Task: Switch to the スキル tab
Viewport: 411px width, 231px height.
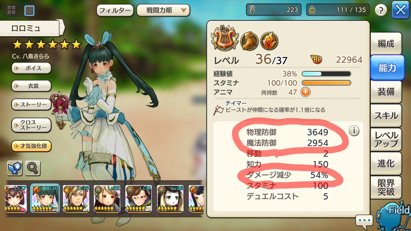Action: coord(386,116)
